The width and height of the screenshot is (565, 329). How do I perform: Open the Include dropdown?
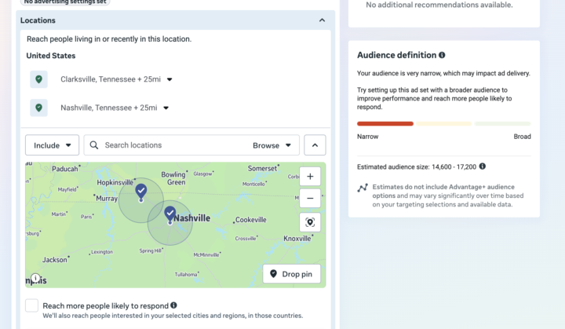click(52, 145)
